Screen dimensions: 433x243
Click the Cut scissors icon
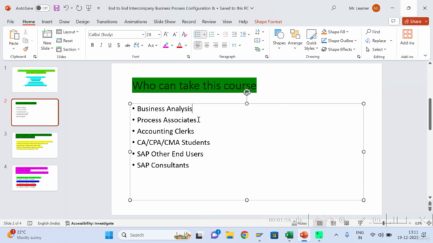point(26,32)
